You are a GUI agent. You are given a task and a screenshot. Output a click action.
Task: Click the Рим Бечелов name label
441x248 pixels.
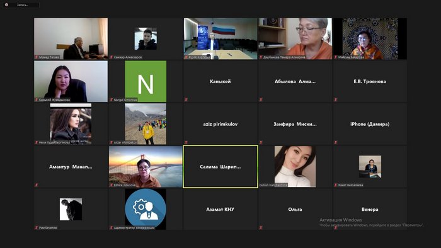48,228
